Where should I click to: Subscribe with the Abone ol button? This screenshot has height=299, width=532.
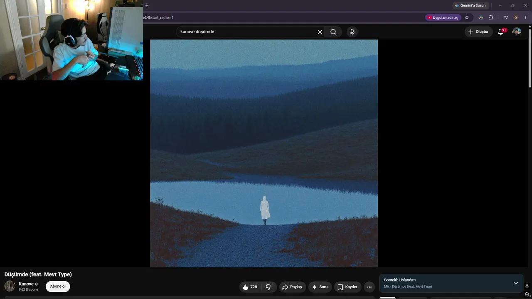58,287
